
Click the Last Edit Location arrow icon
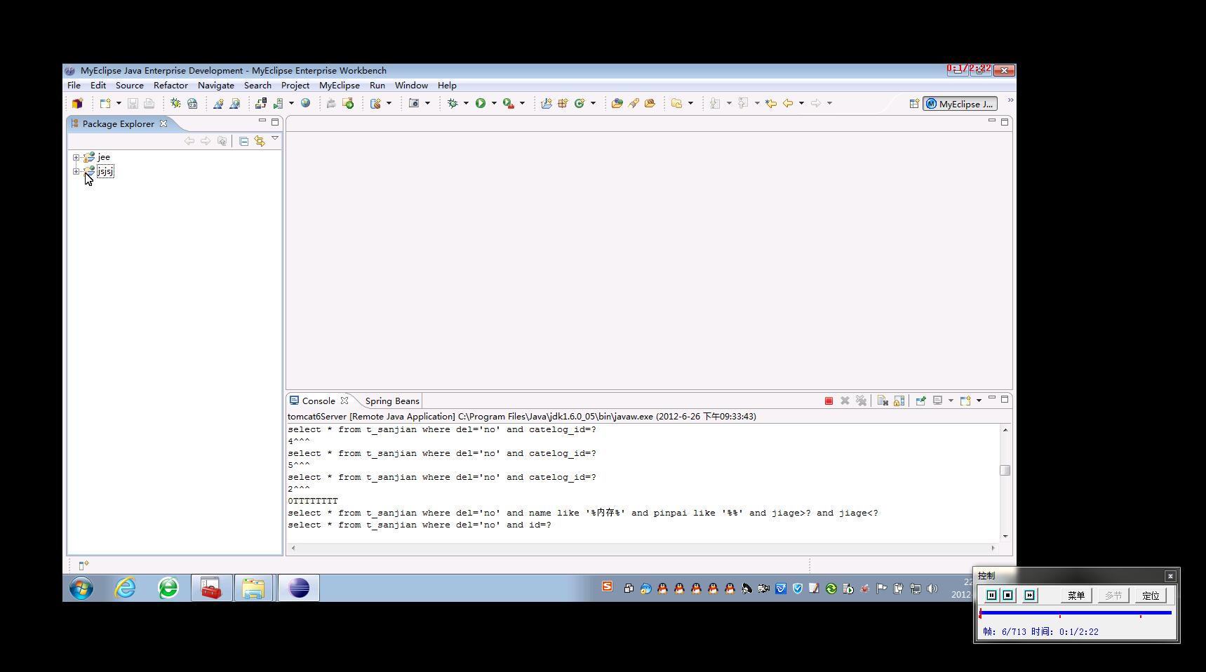click(771, 103)
